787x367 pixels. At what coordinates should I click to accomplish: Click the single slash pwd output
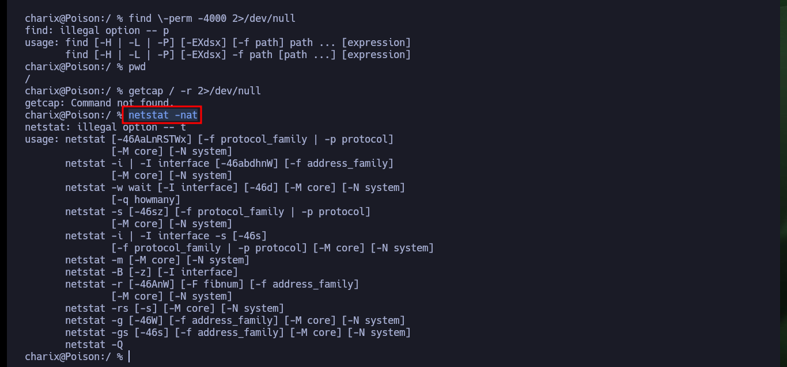coord(28,79)
